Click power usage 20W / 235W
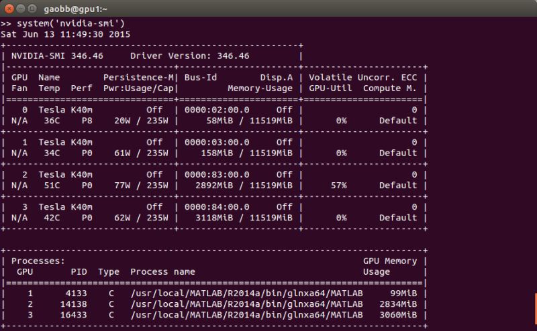 click(x=141, y=121)
